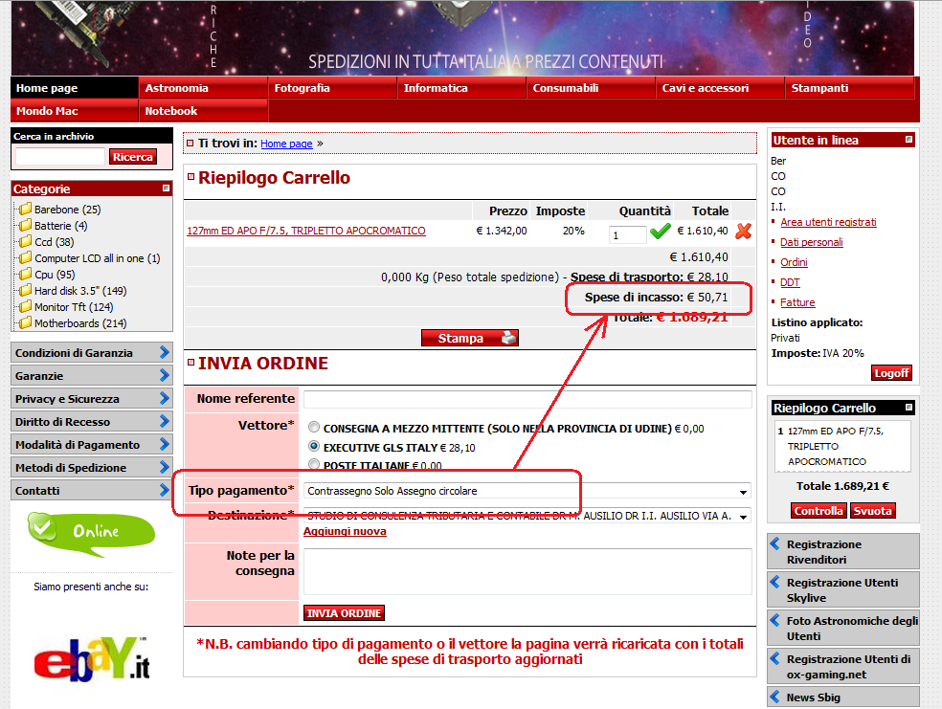Open Metodi di Spedizione sidebar entry
Screen dimensions: 942x709
pos(91,467)
